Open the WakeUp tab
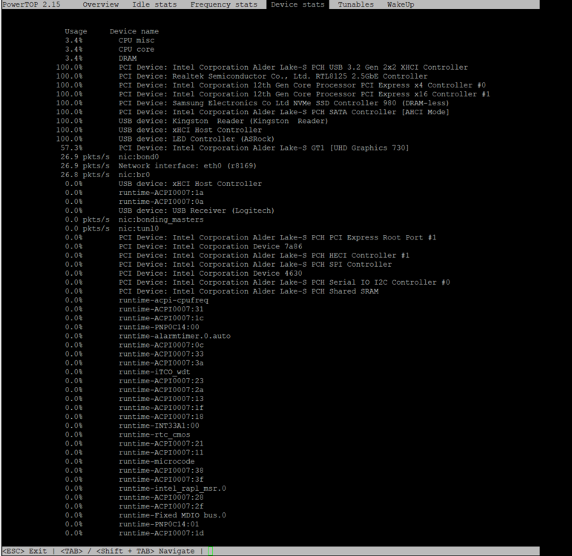The width and height of the screenshot is (572, 556). pyautogui.click(x=401, y=4)
